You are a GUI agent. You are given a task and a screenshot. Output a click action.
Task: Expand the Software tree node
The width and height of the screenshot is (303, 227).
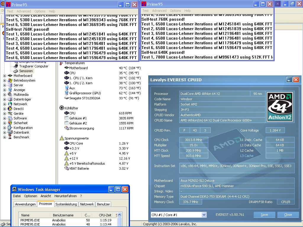point(5,118)
